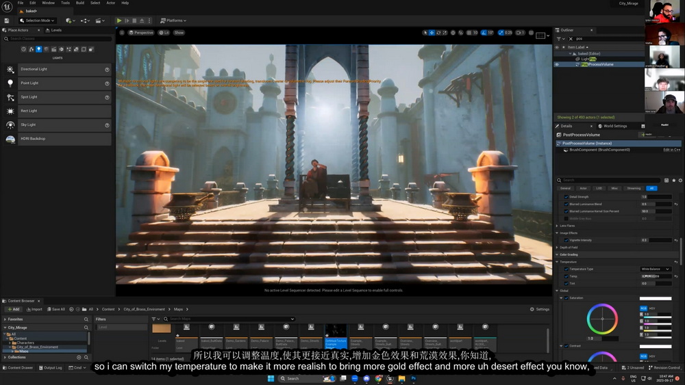Click the white Saturation color bar
Screen dimensions: 685x385
click(656, 299)
